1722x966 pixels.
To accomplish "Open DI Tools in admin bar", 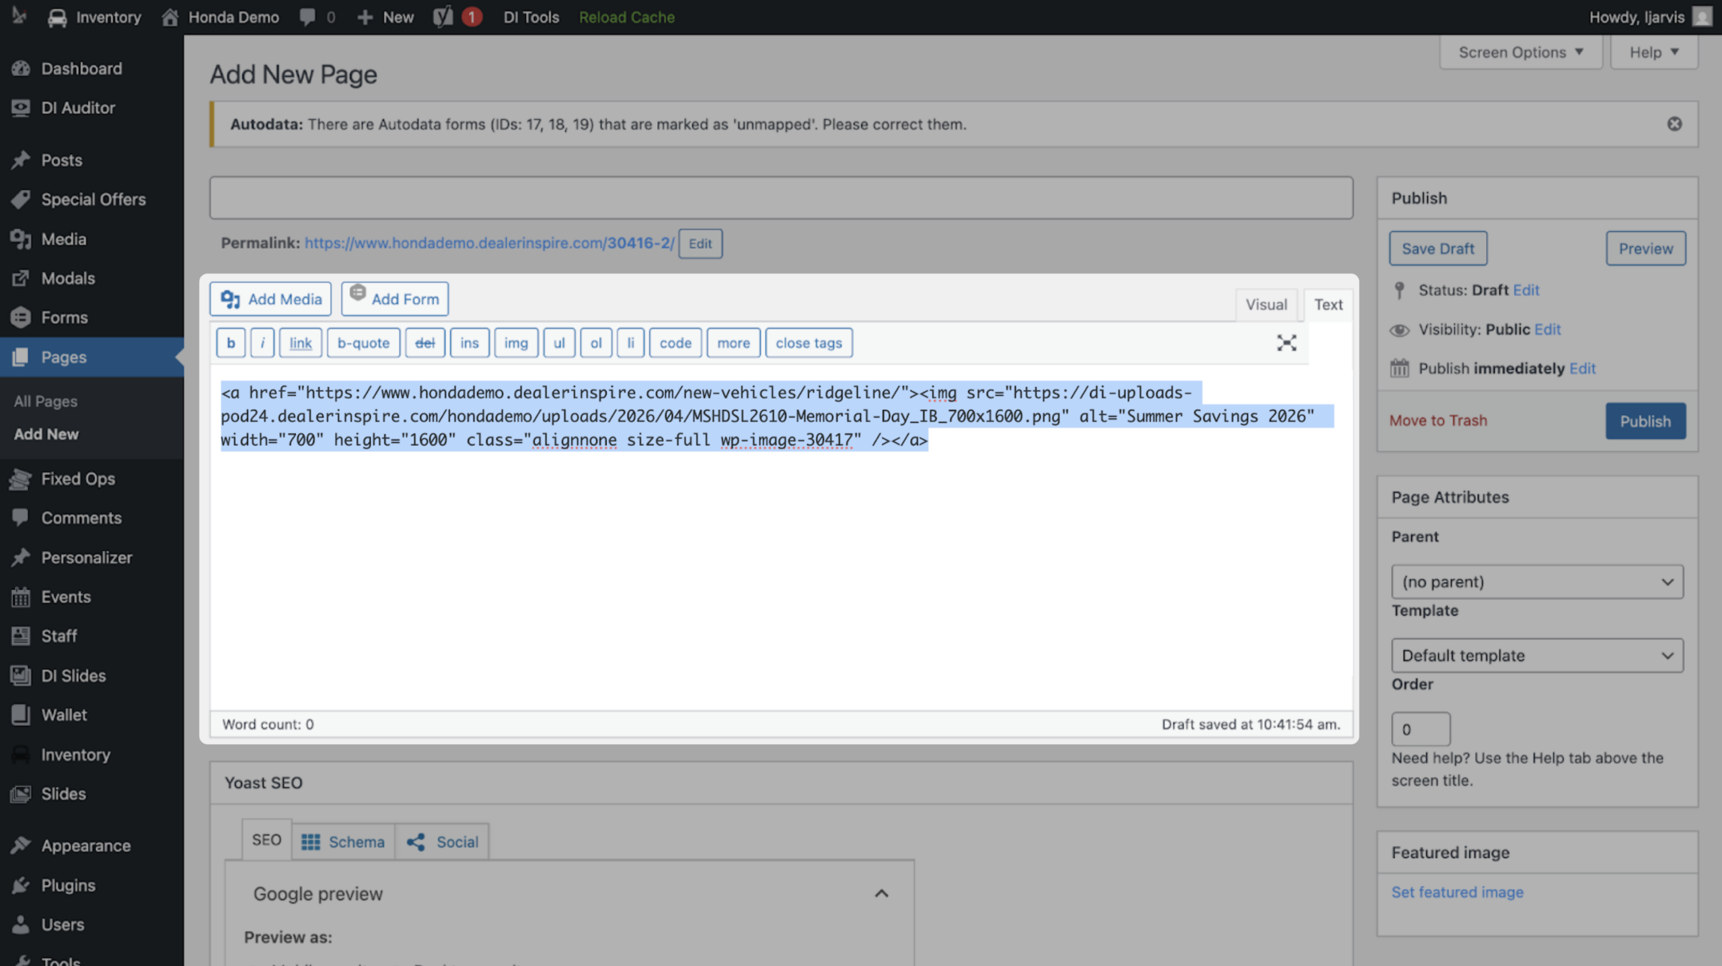I will pyautogui.click(x=531, y=17).
